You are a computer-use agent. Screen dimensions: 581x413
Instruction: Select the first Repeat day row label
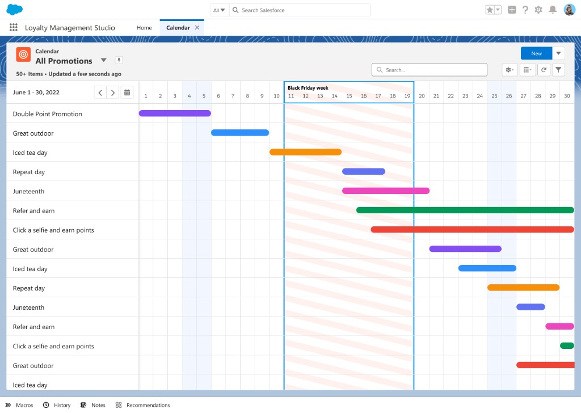pos(29,172)
